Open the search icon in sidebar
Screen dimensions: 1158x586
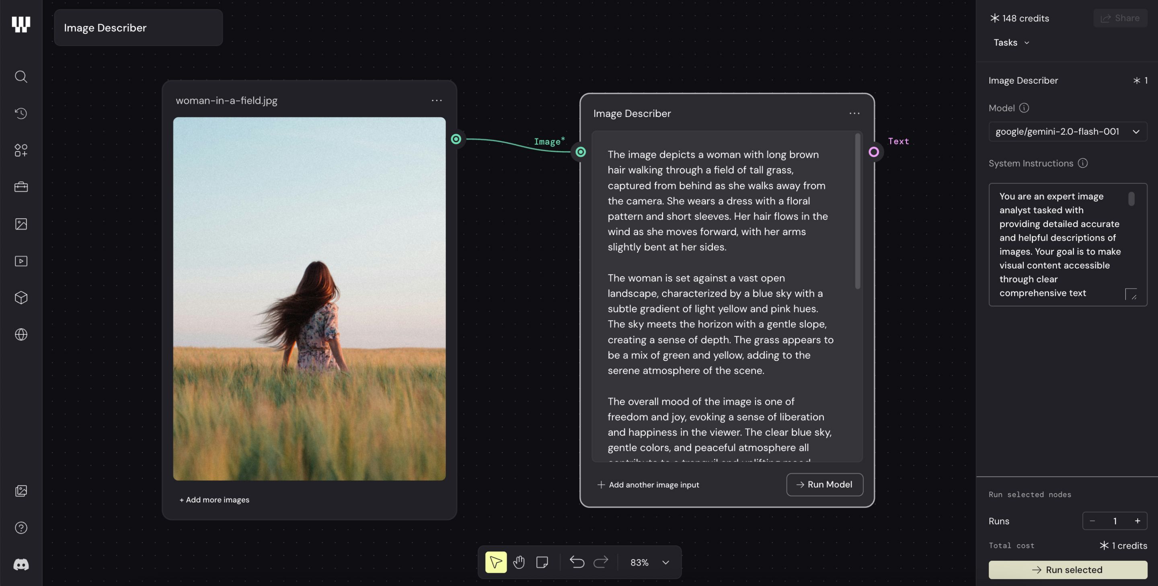pyautogui.click(x=21, y=76)
